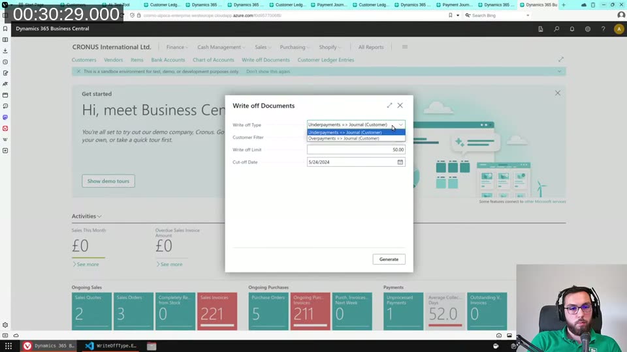The height and width of the screenshot is (352, 627).
Task: Open the reading list panel icon in sidebar
Action: (5, 40)
